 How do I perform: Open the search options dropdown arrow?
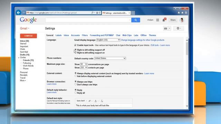(x=130, y=20)
